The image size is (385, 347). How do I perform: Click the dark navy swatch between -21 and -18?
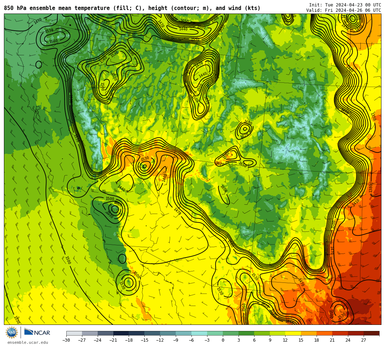pyautogui.click(x=121, y=333)
